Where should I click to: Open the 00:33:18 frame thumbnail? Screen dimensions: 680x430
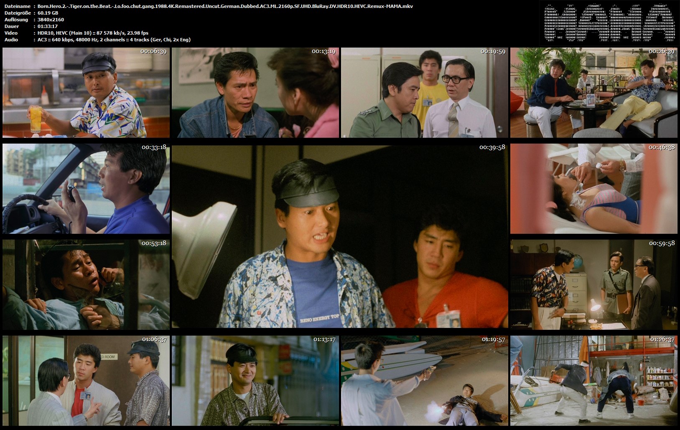[86, 189]
